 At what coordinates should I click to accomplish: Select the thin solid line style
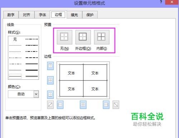pyautogui.click(x=15, y=76)
